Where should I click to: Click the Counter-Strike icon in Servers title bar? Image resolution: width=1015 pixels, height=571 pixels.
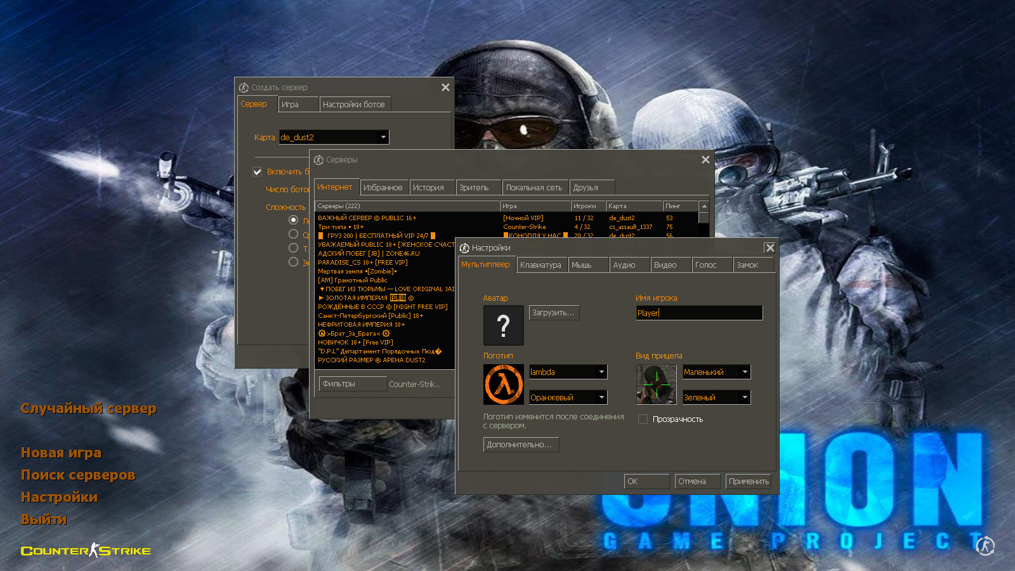(318, 160)
